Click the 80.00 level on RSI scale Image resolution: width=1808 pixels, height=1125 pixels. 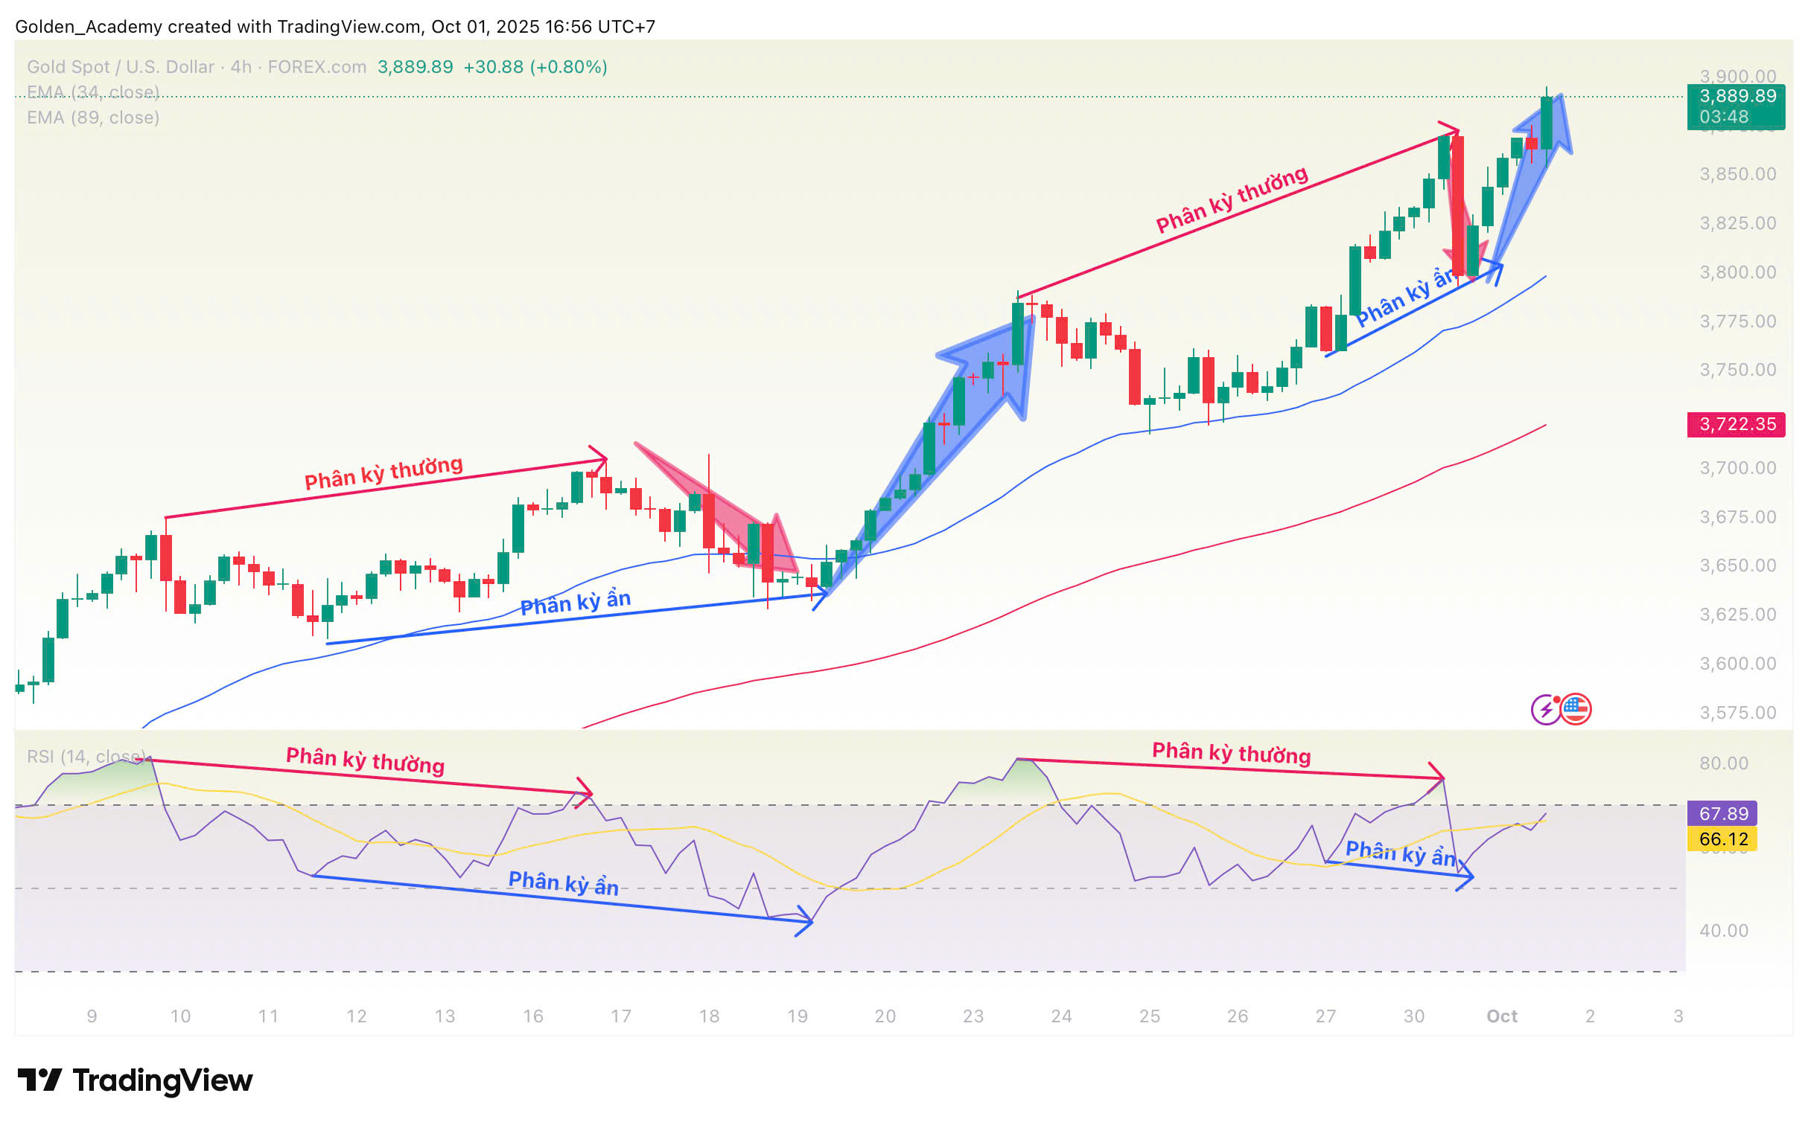point(1723,763)
